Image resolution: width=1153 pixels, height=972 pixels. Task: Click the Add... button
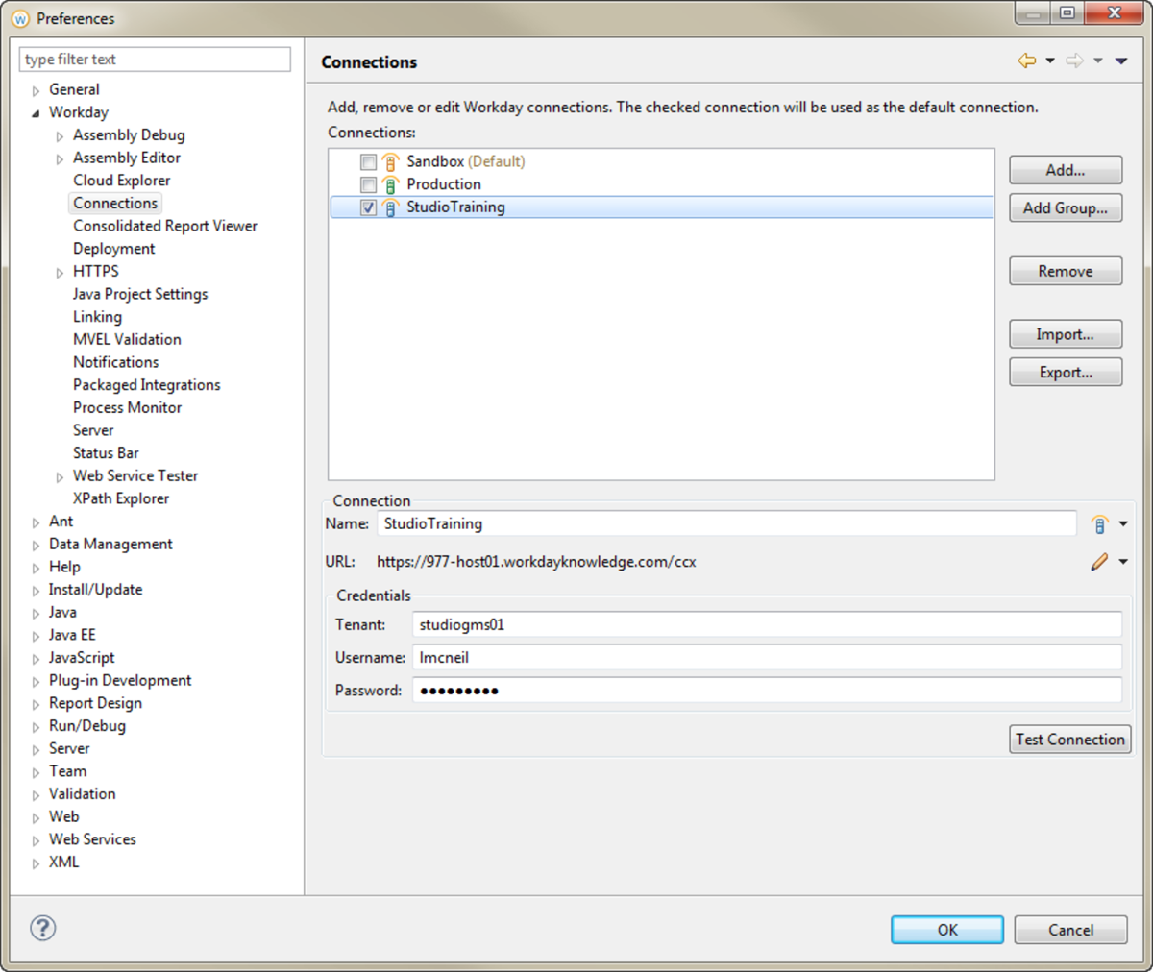1066,170
